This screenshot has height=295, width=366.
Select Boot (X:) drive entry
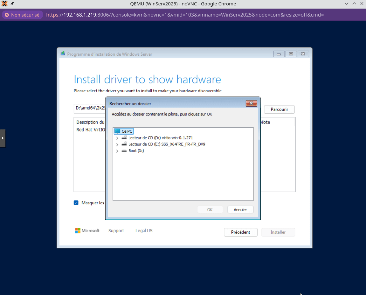pyautogui.click(x=136, y=151)
